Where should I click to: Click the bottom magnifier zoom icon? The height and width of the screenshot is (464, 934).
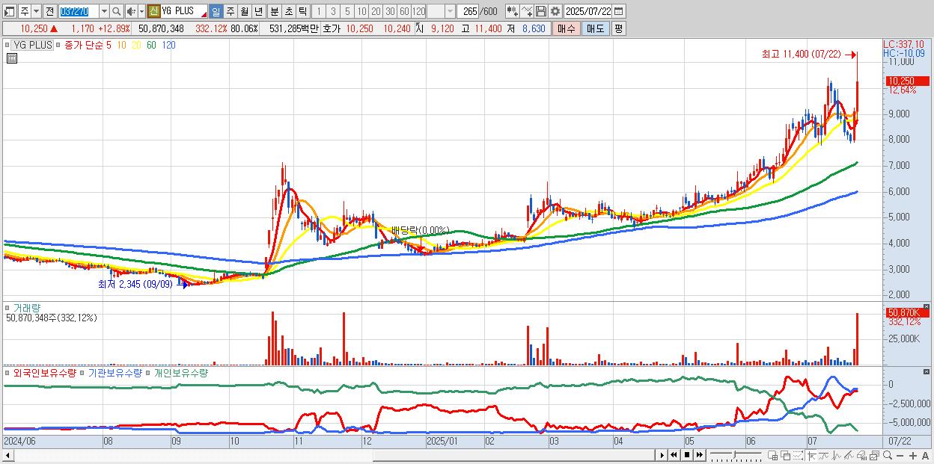888,455
